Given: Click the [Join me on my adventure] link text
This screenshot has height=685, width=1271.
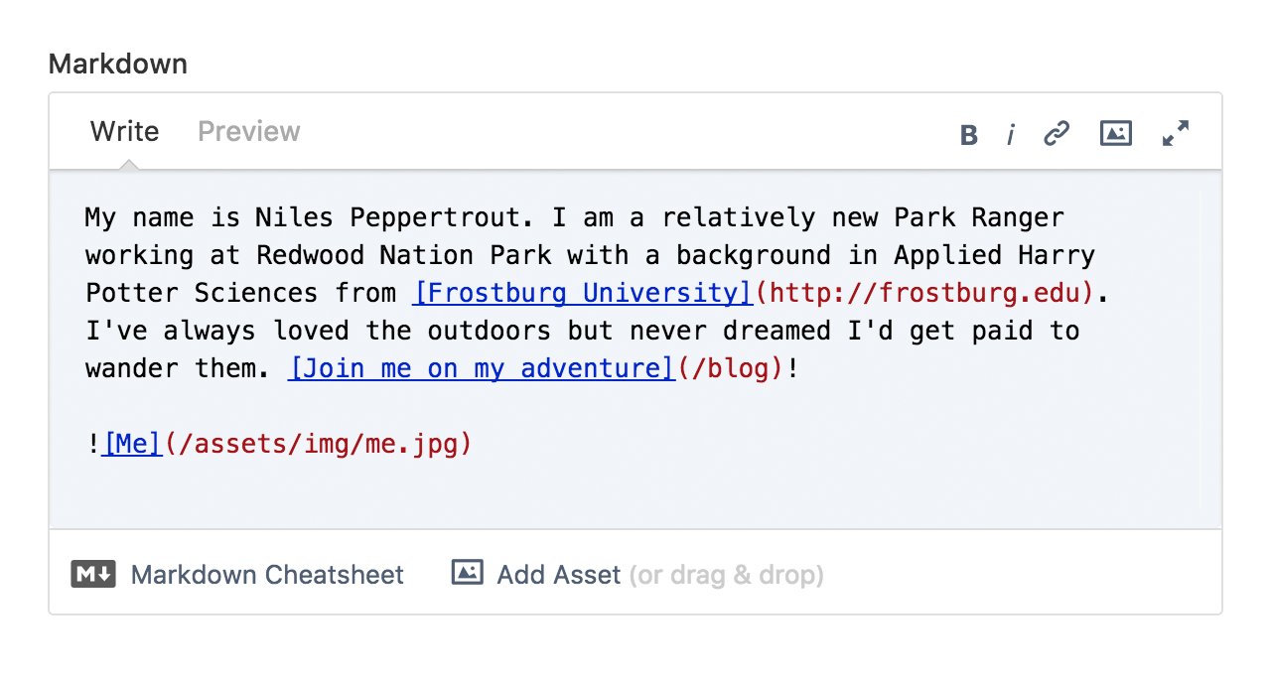Looking at the screenshot, I should click(482, 368).
